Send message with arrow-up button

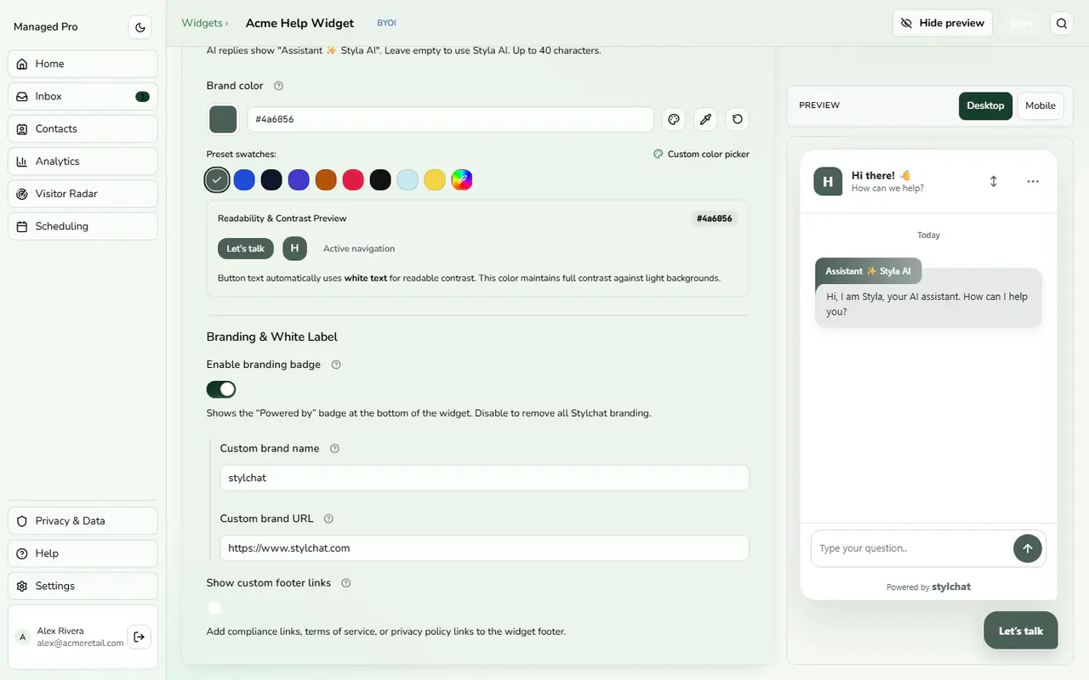tap(1027, 548)
